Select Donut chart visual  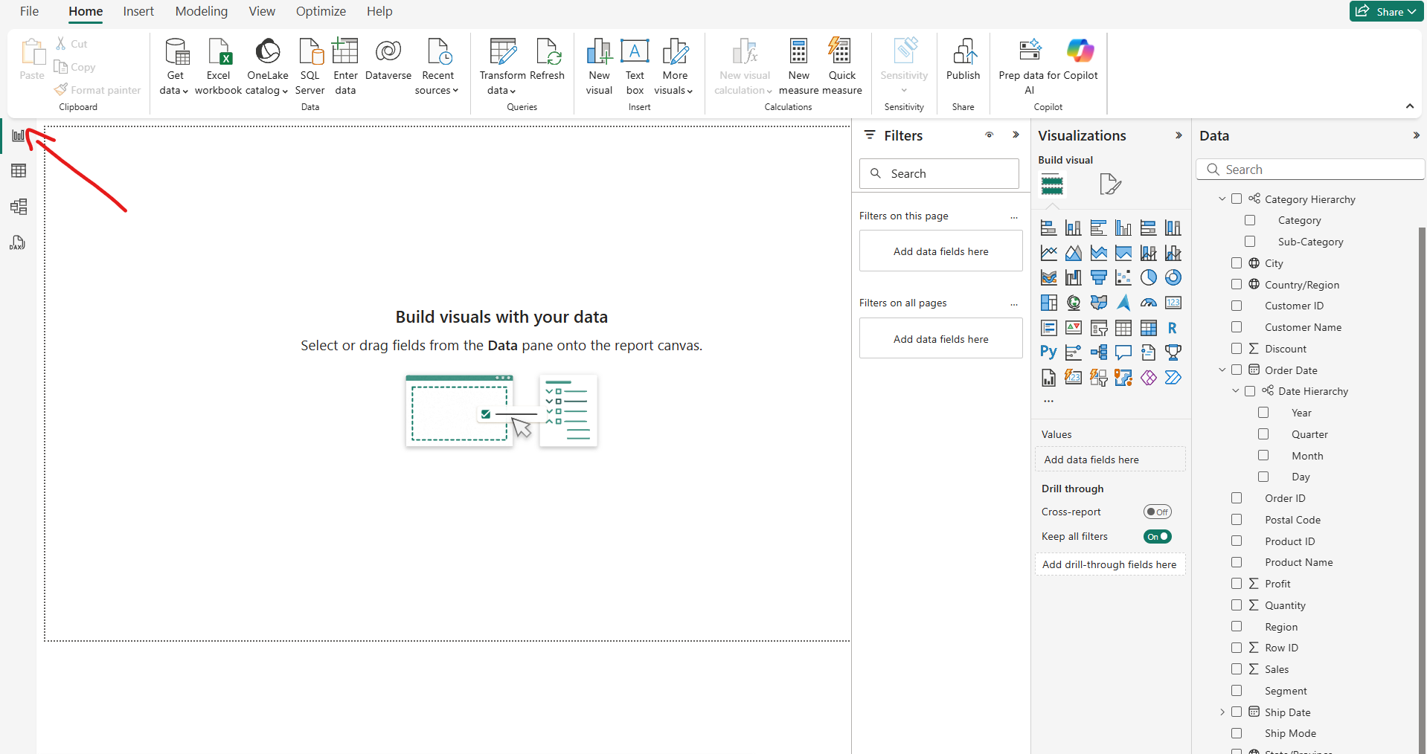coord(1173,277)
